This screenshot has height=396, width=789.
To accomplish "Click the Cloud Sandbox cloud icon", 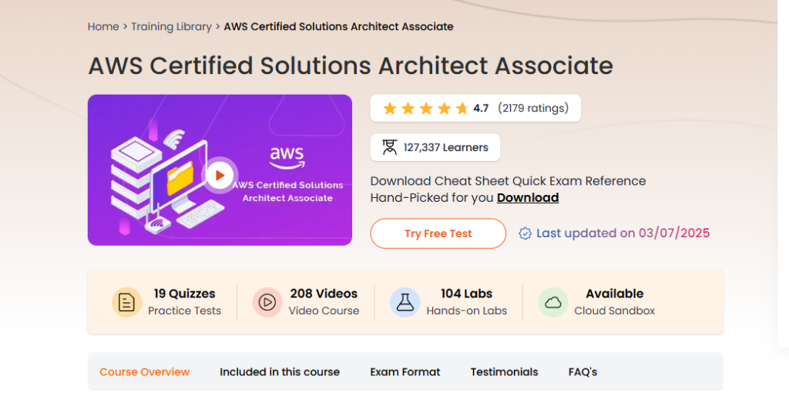I will point(553,302).
